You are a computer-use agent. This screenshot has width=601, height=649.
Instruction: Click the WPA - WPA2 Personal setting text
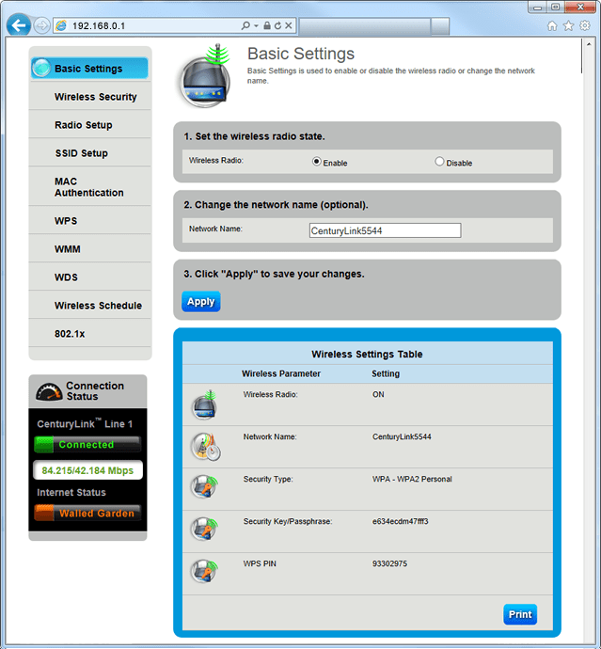pyautogui.click(x=412, y=479)
